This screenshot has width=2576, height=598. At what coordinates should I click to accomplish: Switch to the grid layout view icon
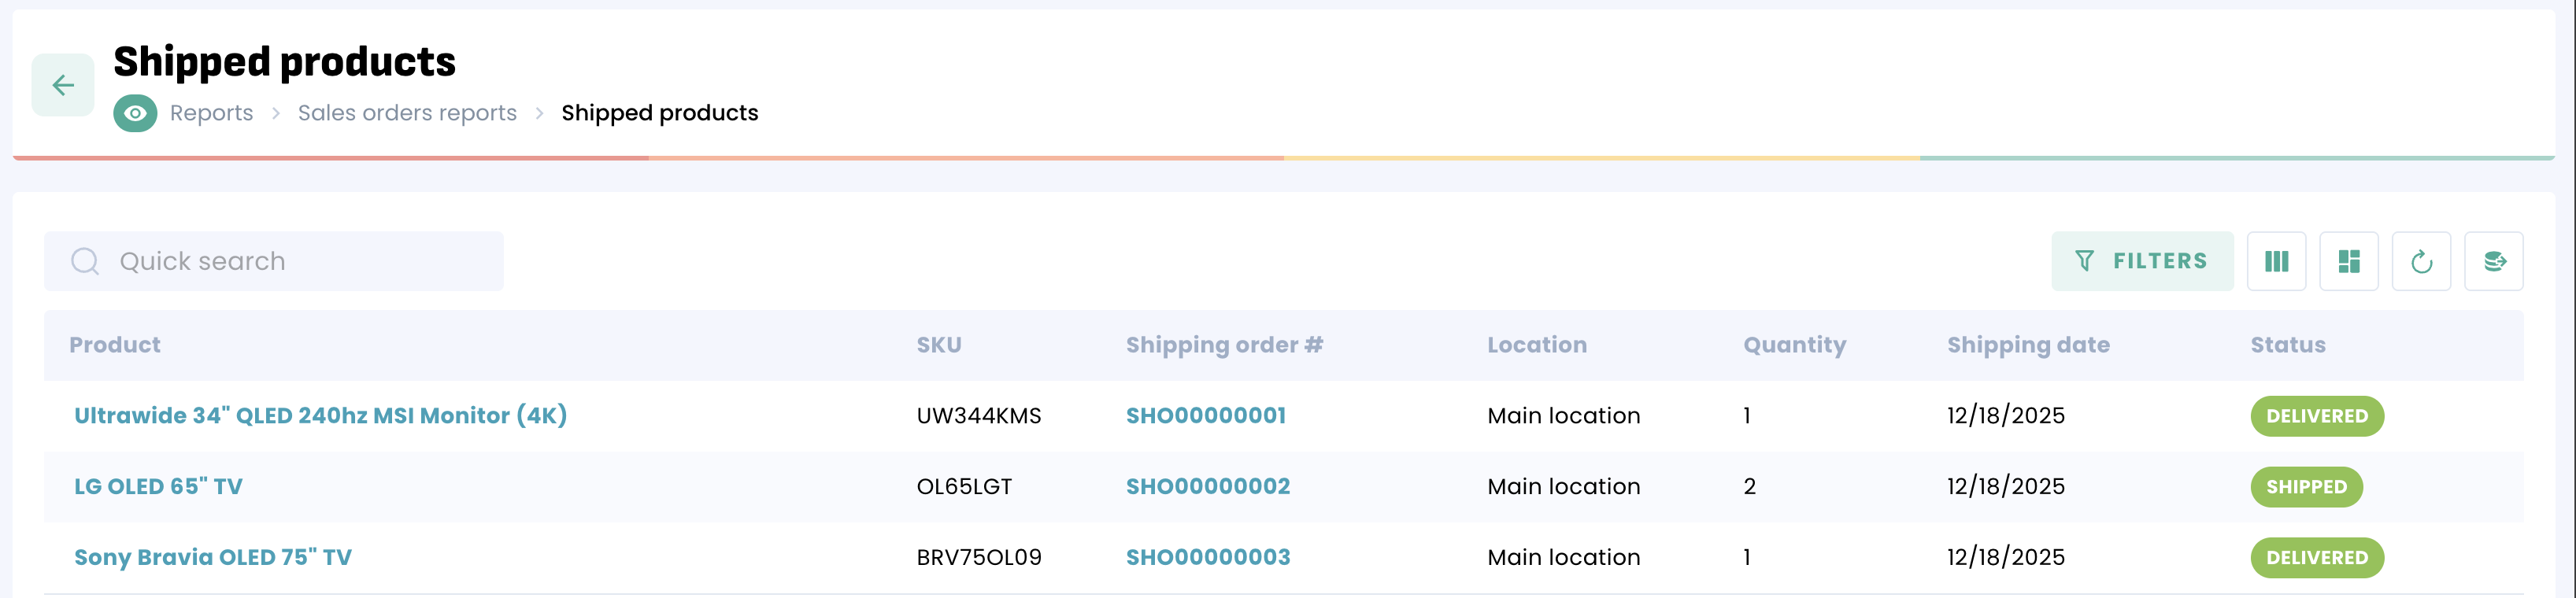pos(2349,261)
